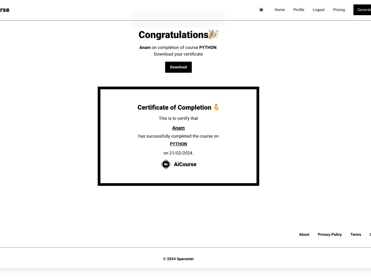Select the light theme icon in the navbar

click(261, 10)
